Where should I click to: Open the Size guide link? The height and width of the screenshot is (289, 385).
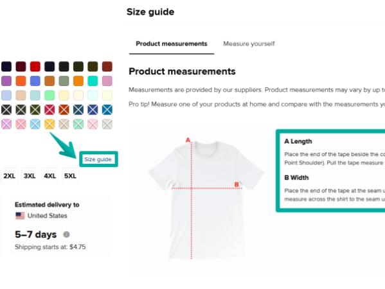point(98,159)
